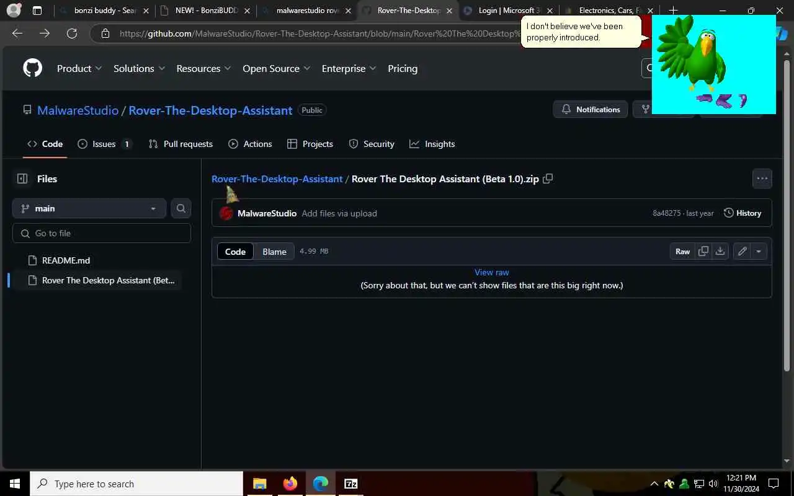794x496 pixels.
Task: Open the edit options dropdown arrow
Action: (759, 251)
